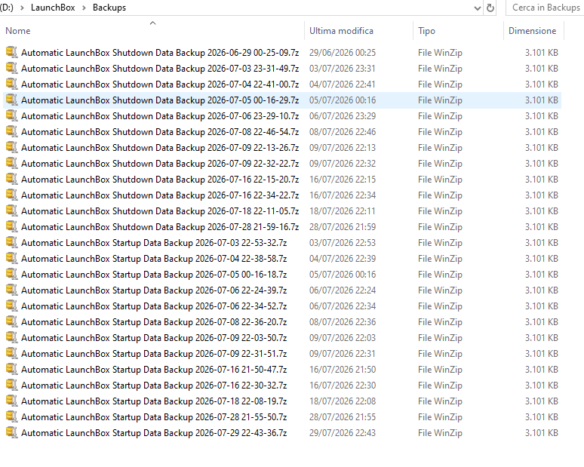Click into the Cerca in Backups search box
584x467 pixels.
(546, 8)
